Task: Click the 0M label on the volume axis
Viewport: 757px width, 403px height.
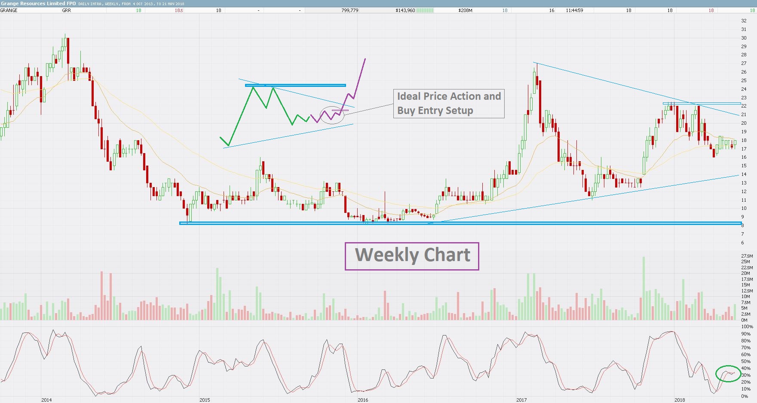Action: pyautogui.click(x=745, y=320)
